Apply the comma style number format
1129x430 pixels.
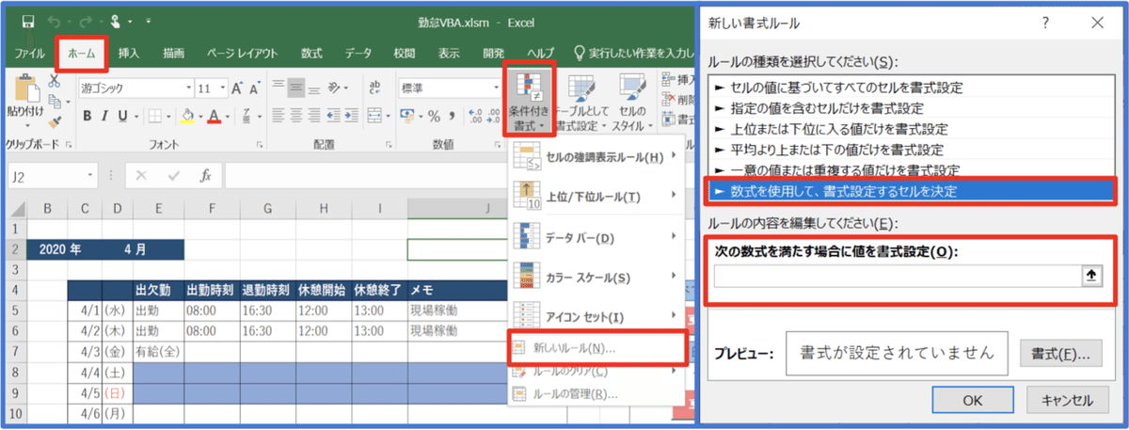451,117
